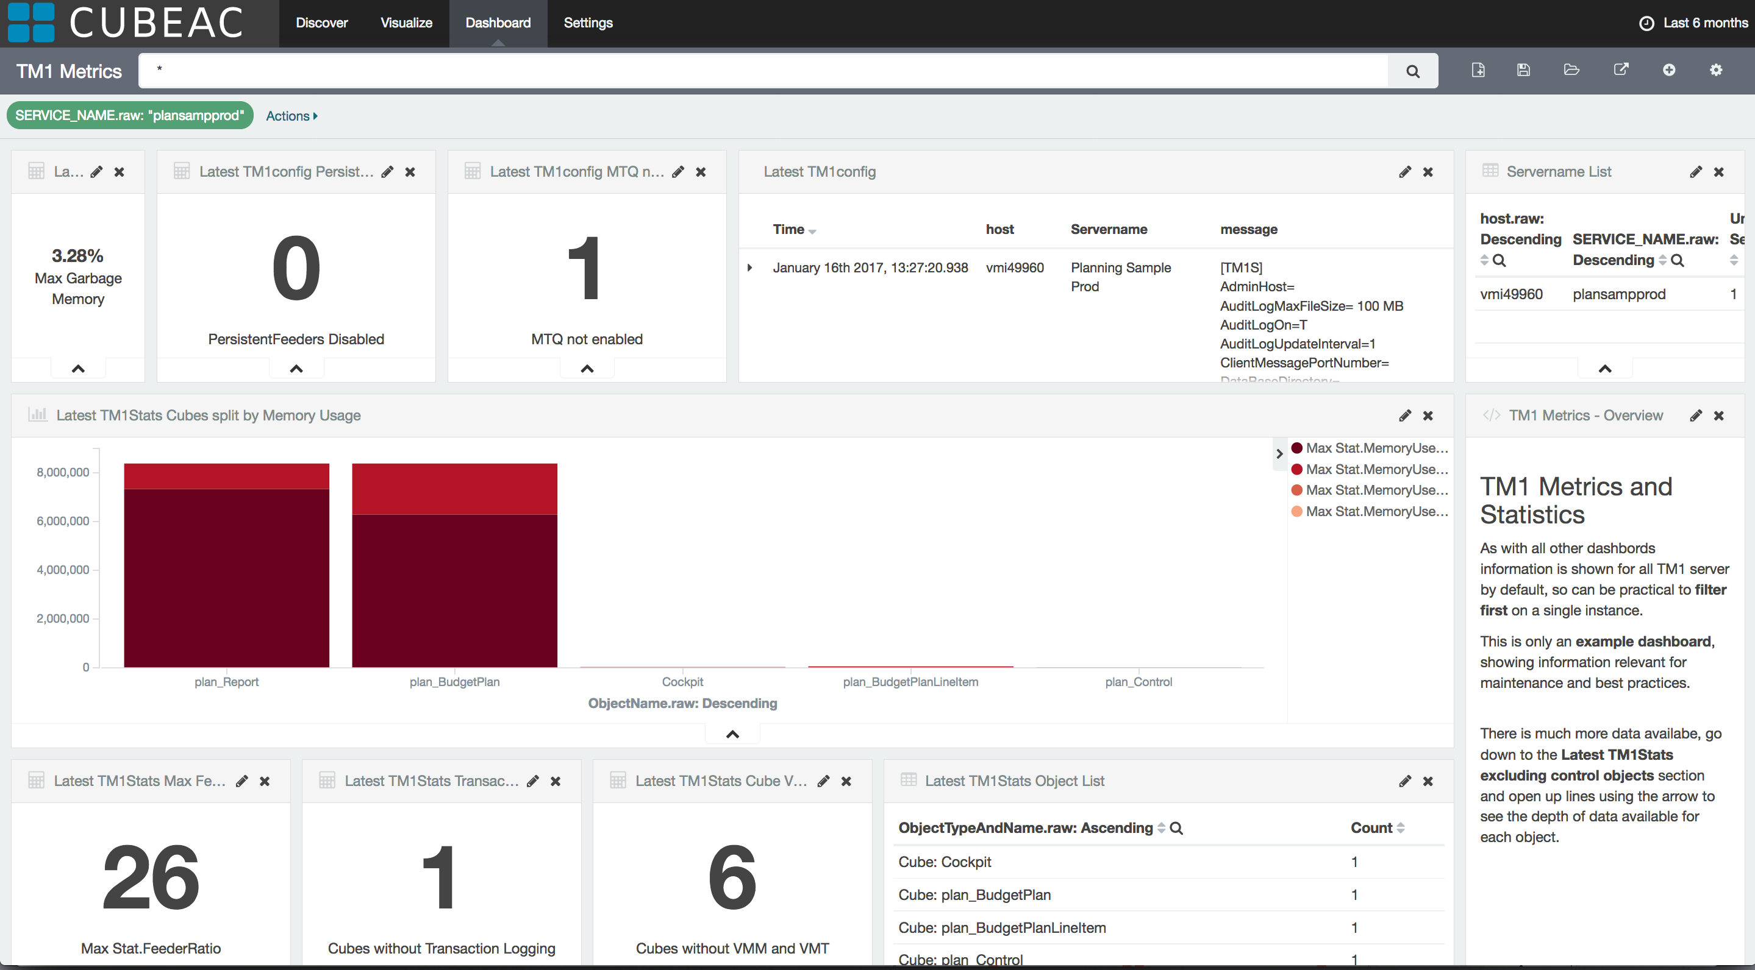Remove the TM1 Metrics - Overview panel
1755x970 pixels.
(1719, 416)
